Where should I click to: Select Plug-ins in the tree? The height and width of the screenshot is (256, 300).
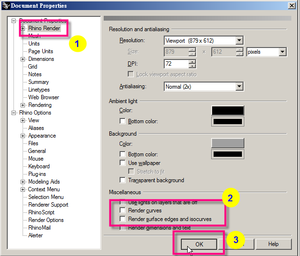(x=37, y=174)
